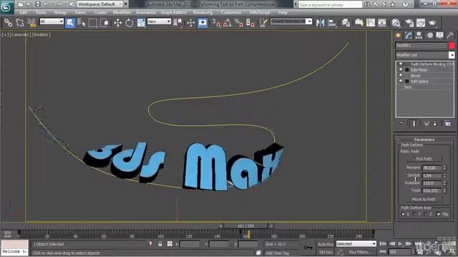Click the Percent spinner arrows
458x257 pixels.
pos(444,168)
